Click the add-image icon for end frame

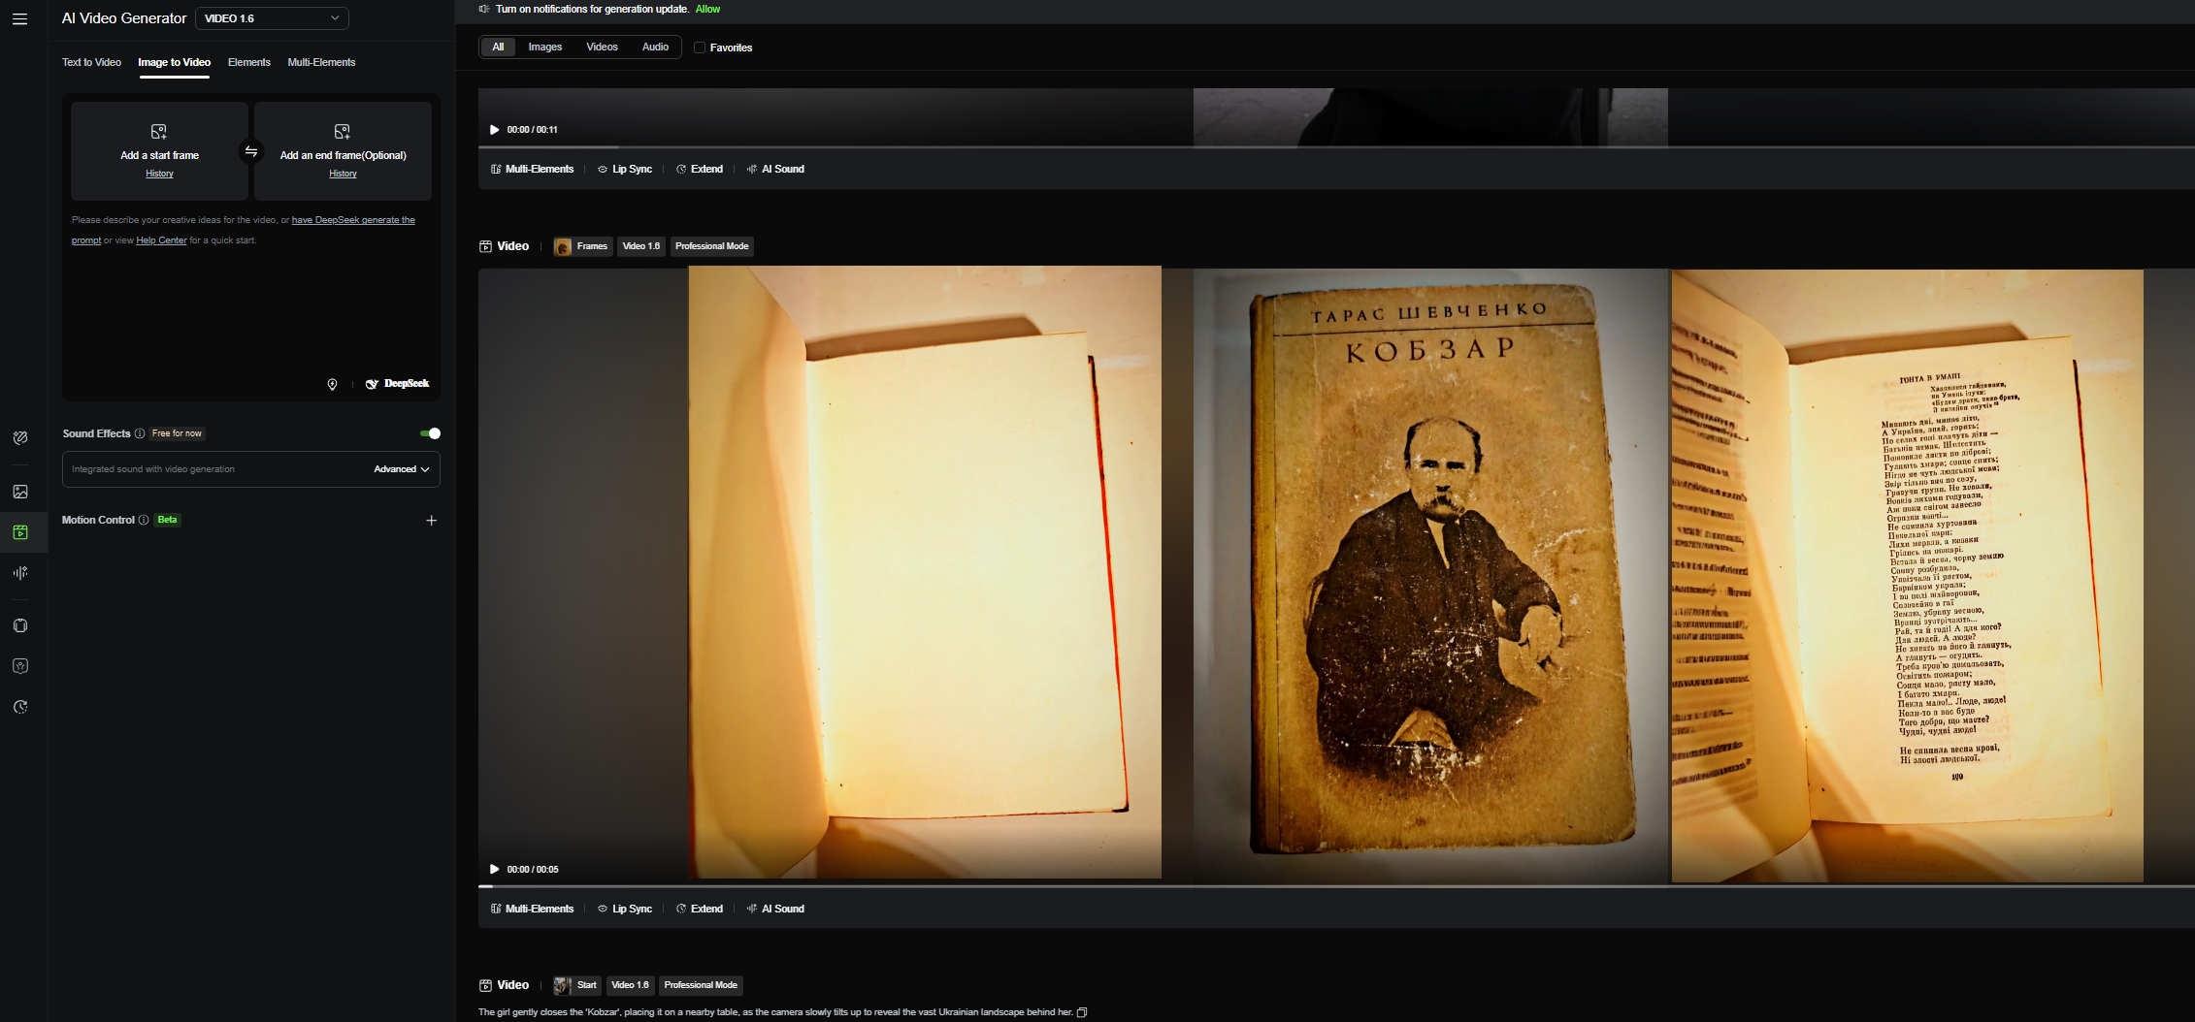coord(343,131)
